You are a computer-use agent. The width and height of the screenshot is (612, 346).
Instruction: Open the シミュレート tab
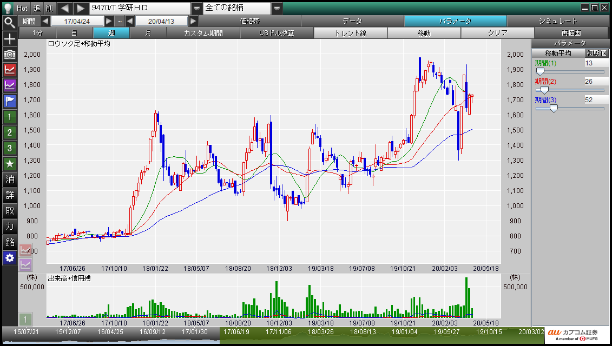click(557, 21)
